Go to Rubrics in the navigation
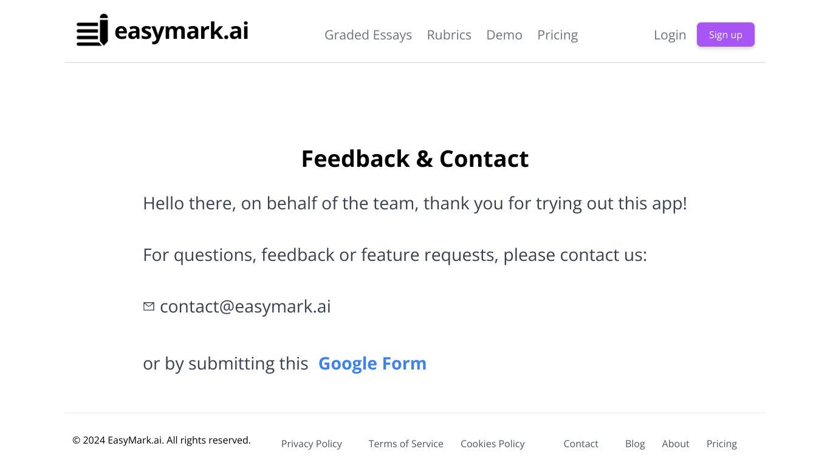Image resolution: width=830 pixels, height=466 pixels. coord(449,35)
